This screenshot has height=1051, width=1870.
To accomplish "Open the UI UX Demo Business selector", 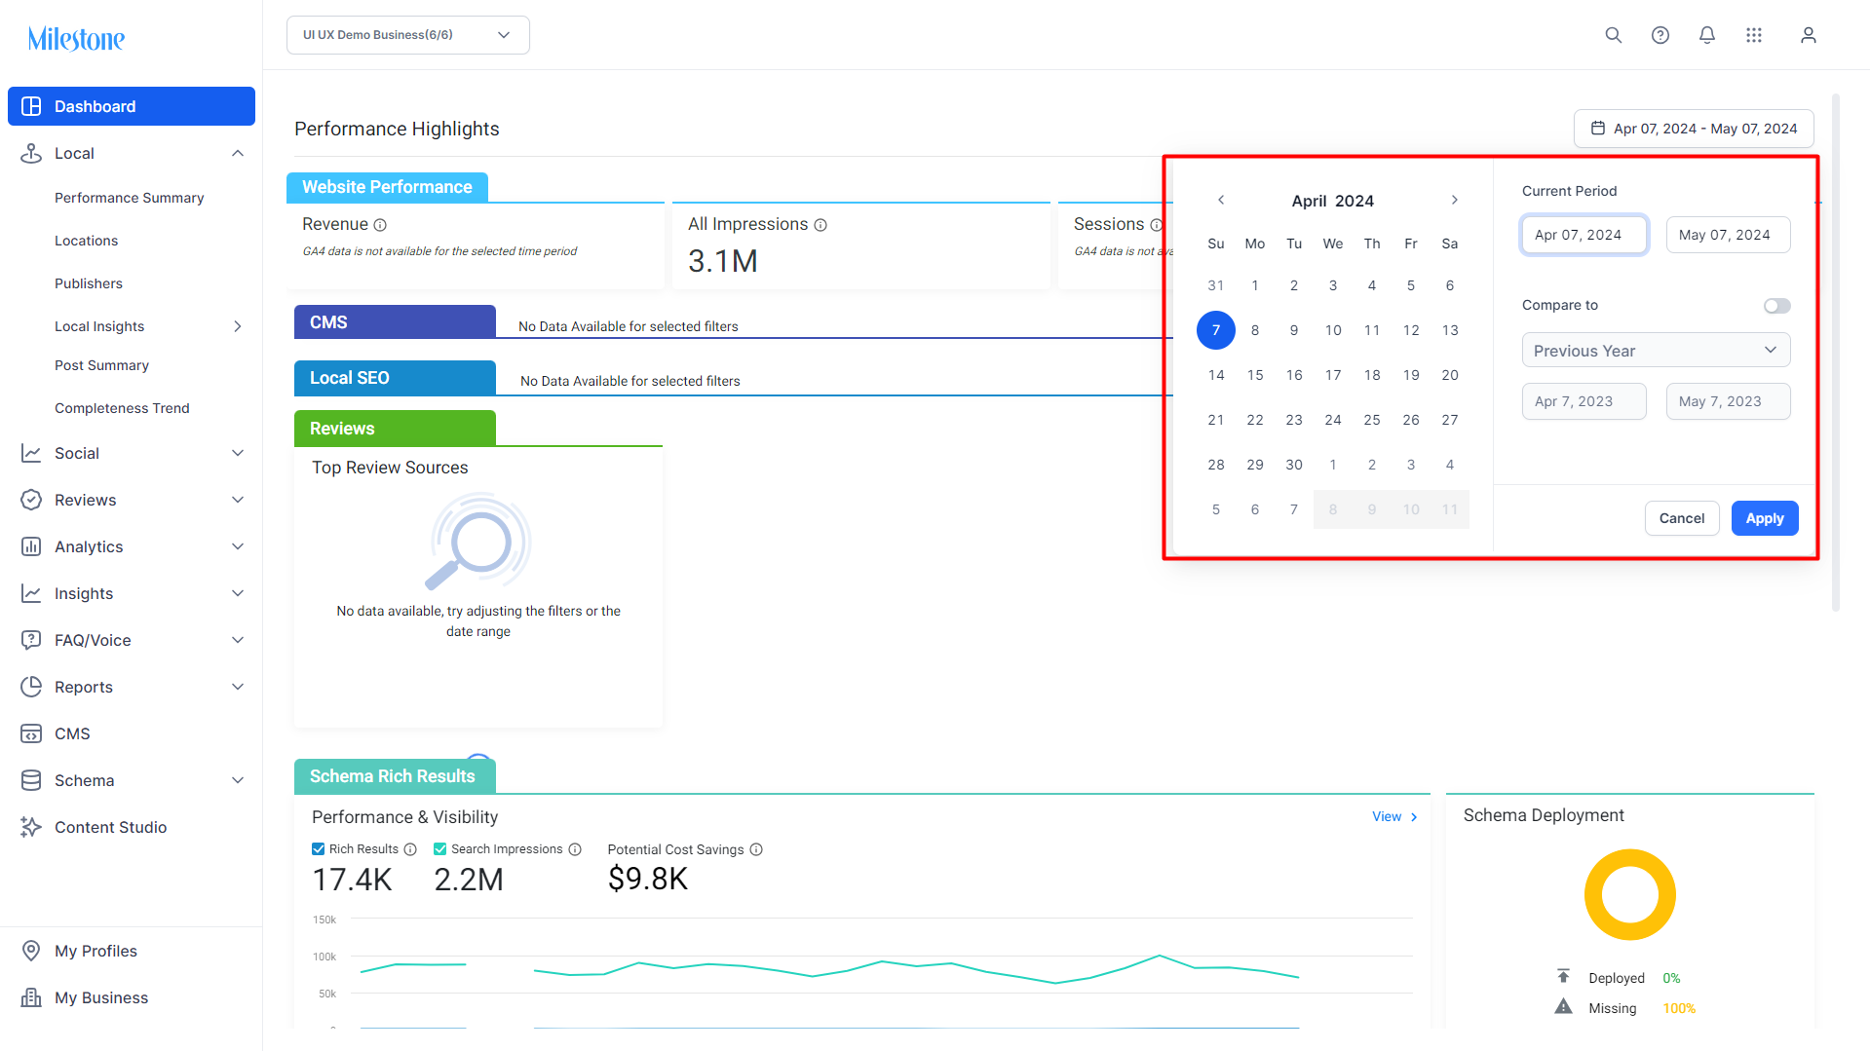I will click(408, 35).
